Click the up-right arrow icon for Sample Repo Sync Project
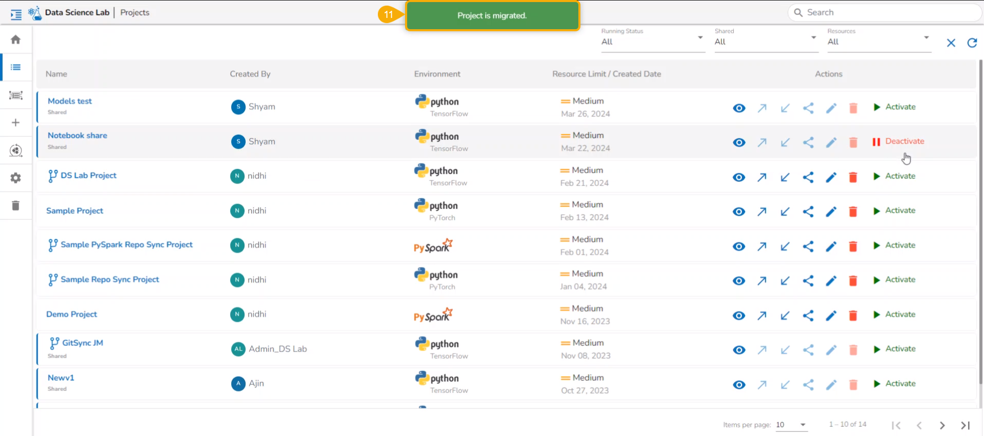The height and width of the screenshot is (436, 984). pos(762,281)
